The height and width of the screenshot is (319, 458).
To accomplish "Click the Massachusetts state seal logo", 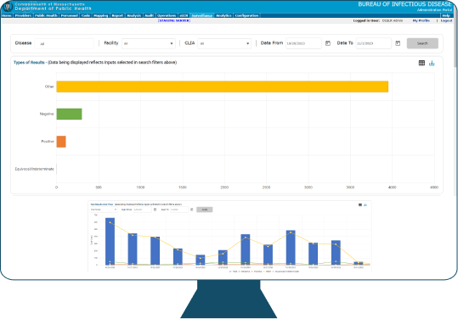I will pyautogui.click(x=8, y=7).
